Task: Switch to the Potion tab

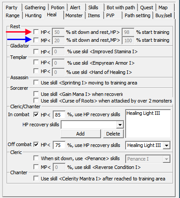Action: [x=58, y=7]
